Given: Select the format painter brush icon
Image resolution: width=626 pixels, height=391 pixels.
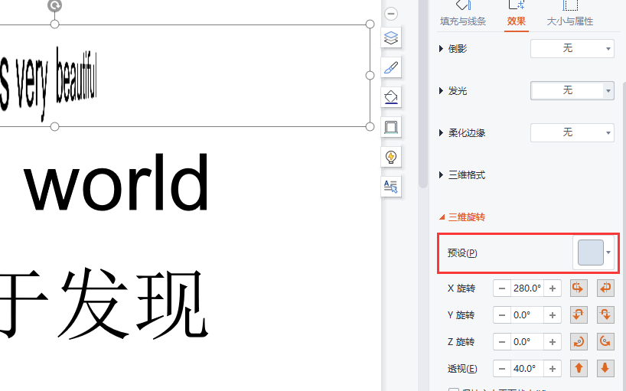Looking at the screenshot, I should point(391,67).
